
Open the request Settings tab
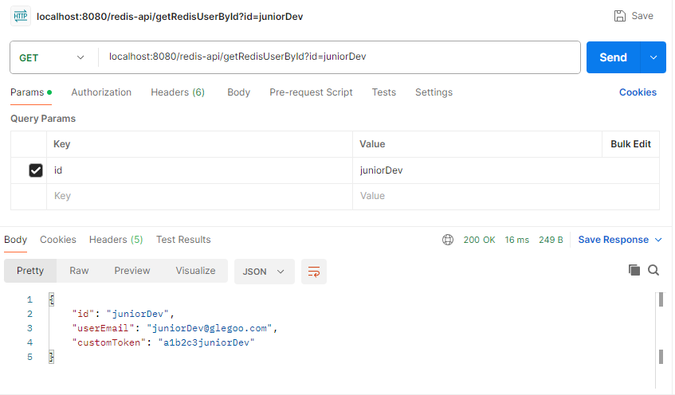tap(434, 92)
